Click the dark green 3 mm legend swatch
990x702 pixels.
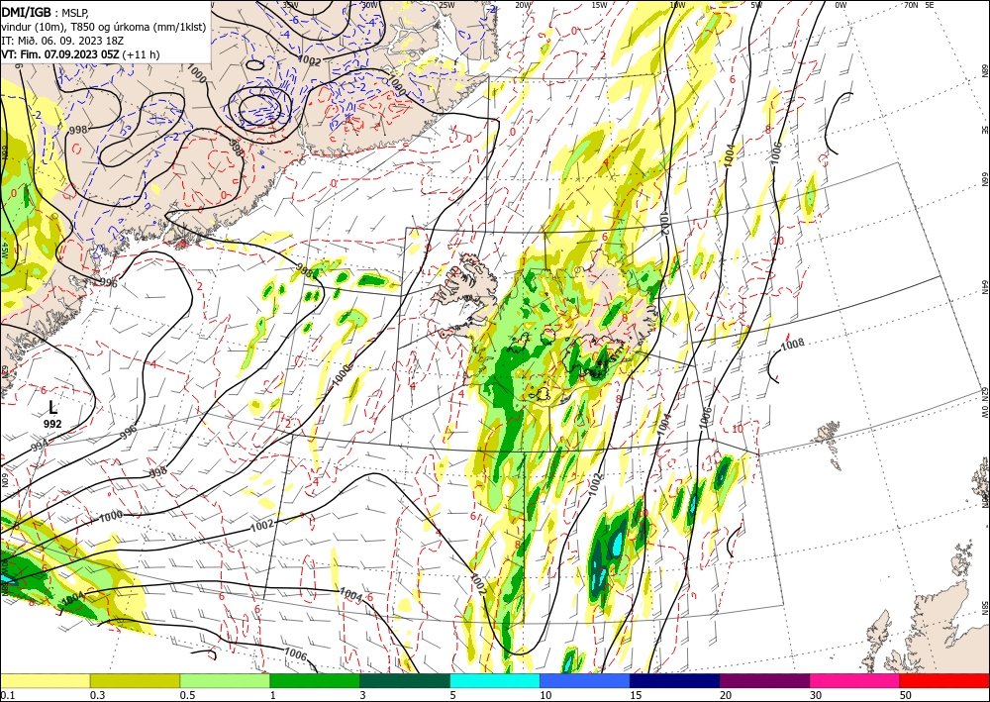(405, 680)
